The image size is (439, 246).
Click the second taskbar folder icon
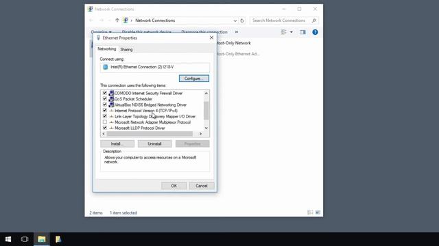(58, 239)
